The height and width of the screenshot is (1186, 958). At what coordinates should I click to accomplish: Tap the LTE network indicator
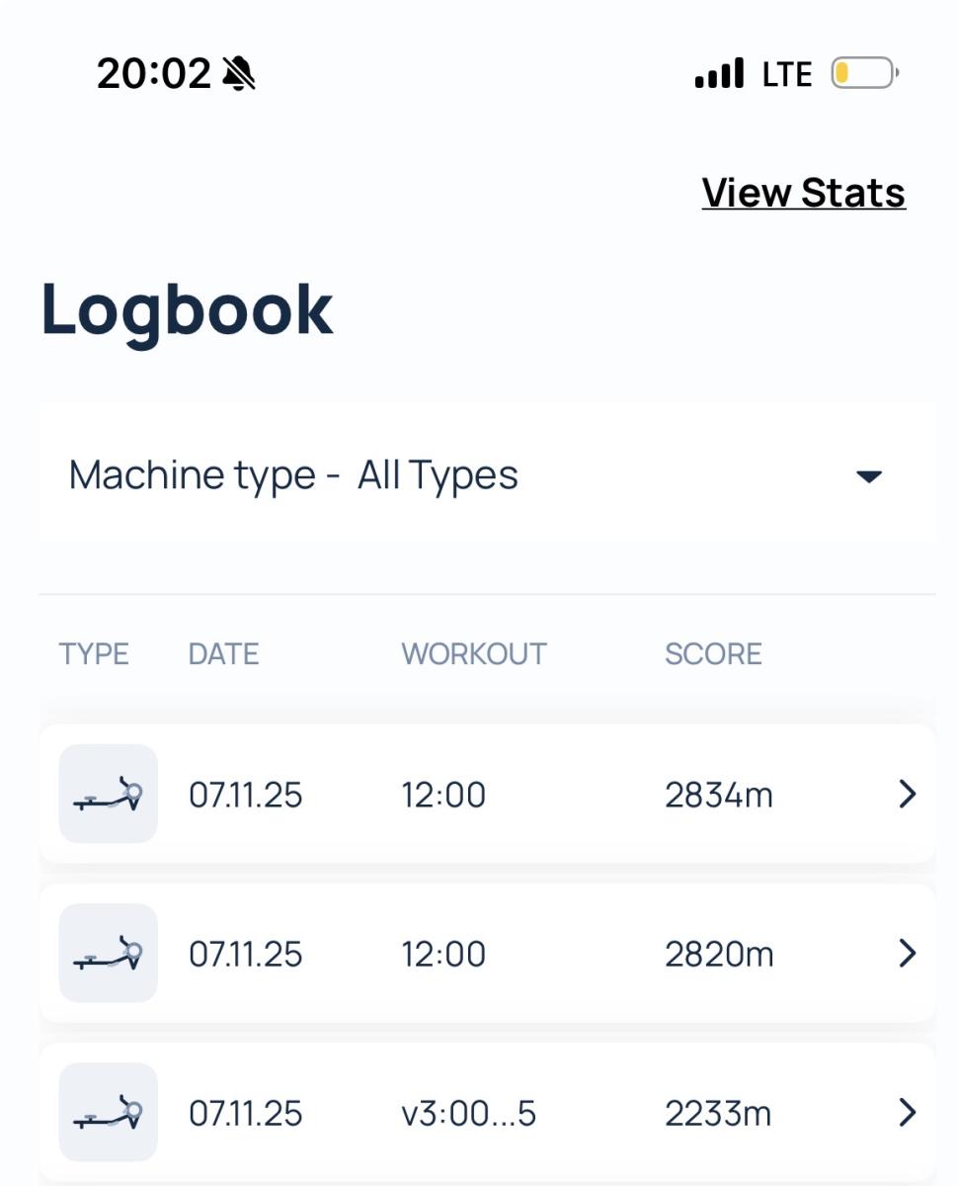(x=787, y=74)
